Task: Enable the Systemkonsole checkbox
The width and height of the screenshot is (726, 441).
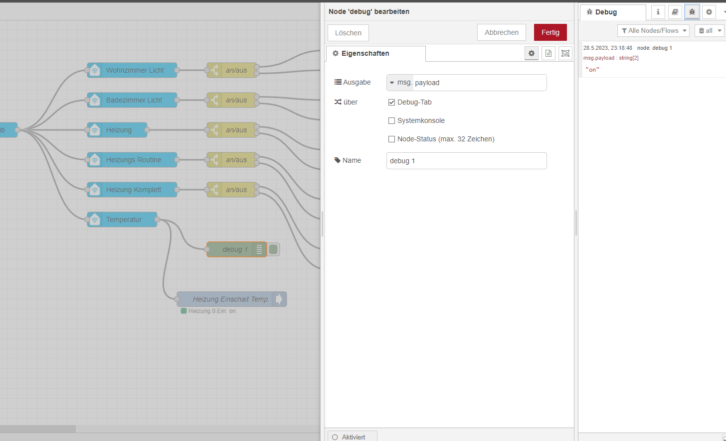Action: [391, 120]
